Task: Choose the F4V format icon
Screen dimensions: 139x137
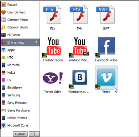Action: 79,14
